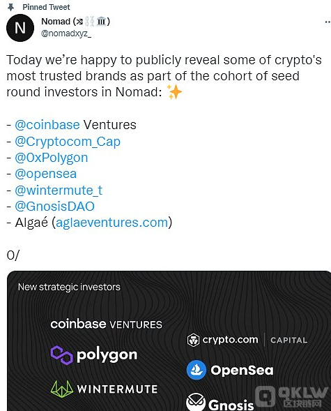The height and width of the screenshot is (411, 331).
Task: Open the strategic investors image
Action: pos(169,341)
